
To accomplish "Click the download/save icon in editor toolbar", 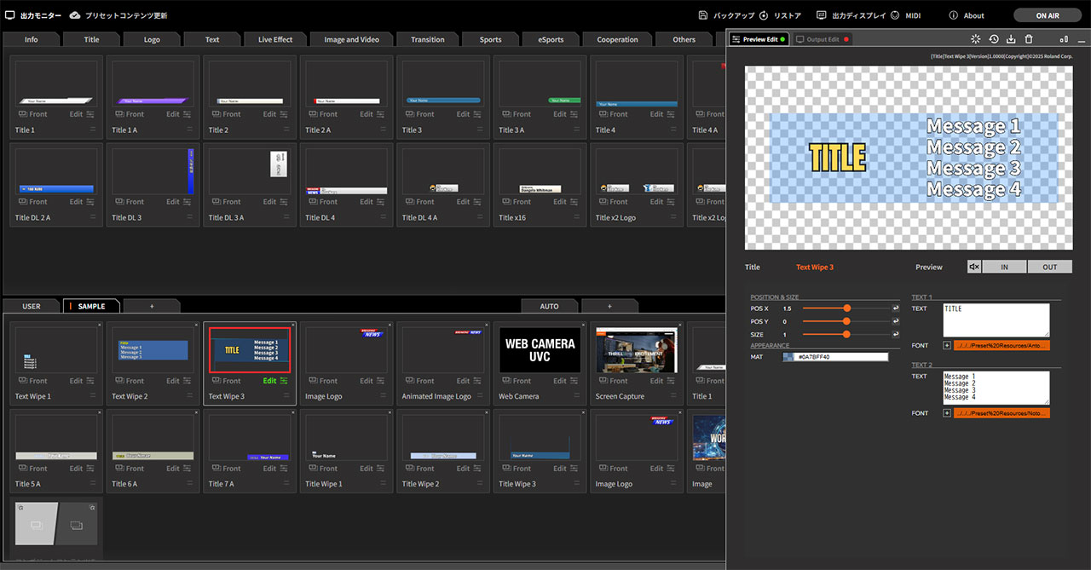I will 1011,39.
